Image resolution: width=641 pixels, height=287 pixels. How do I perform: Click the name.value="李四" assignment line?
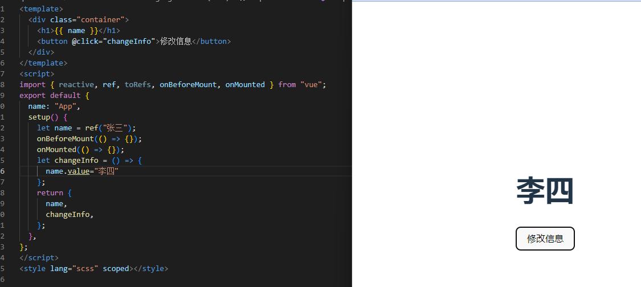(82, 171)
